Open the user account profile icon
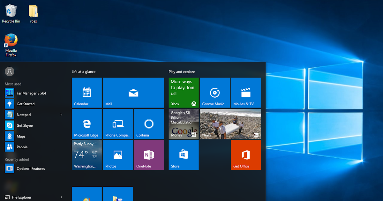 [9, 71]
